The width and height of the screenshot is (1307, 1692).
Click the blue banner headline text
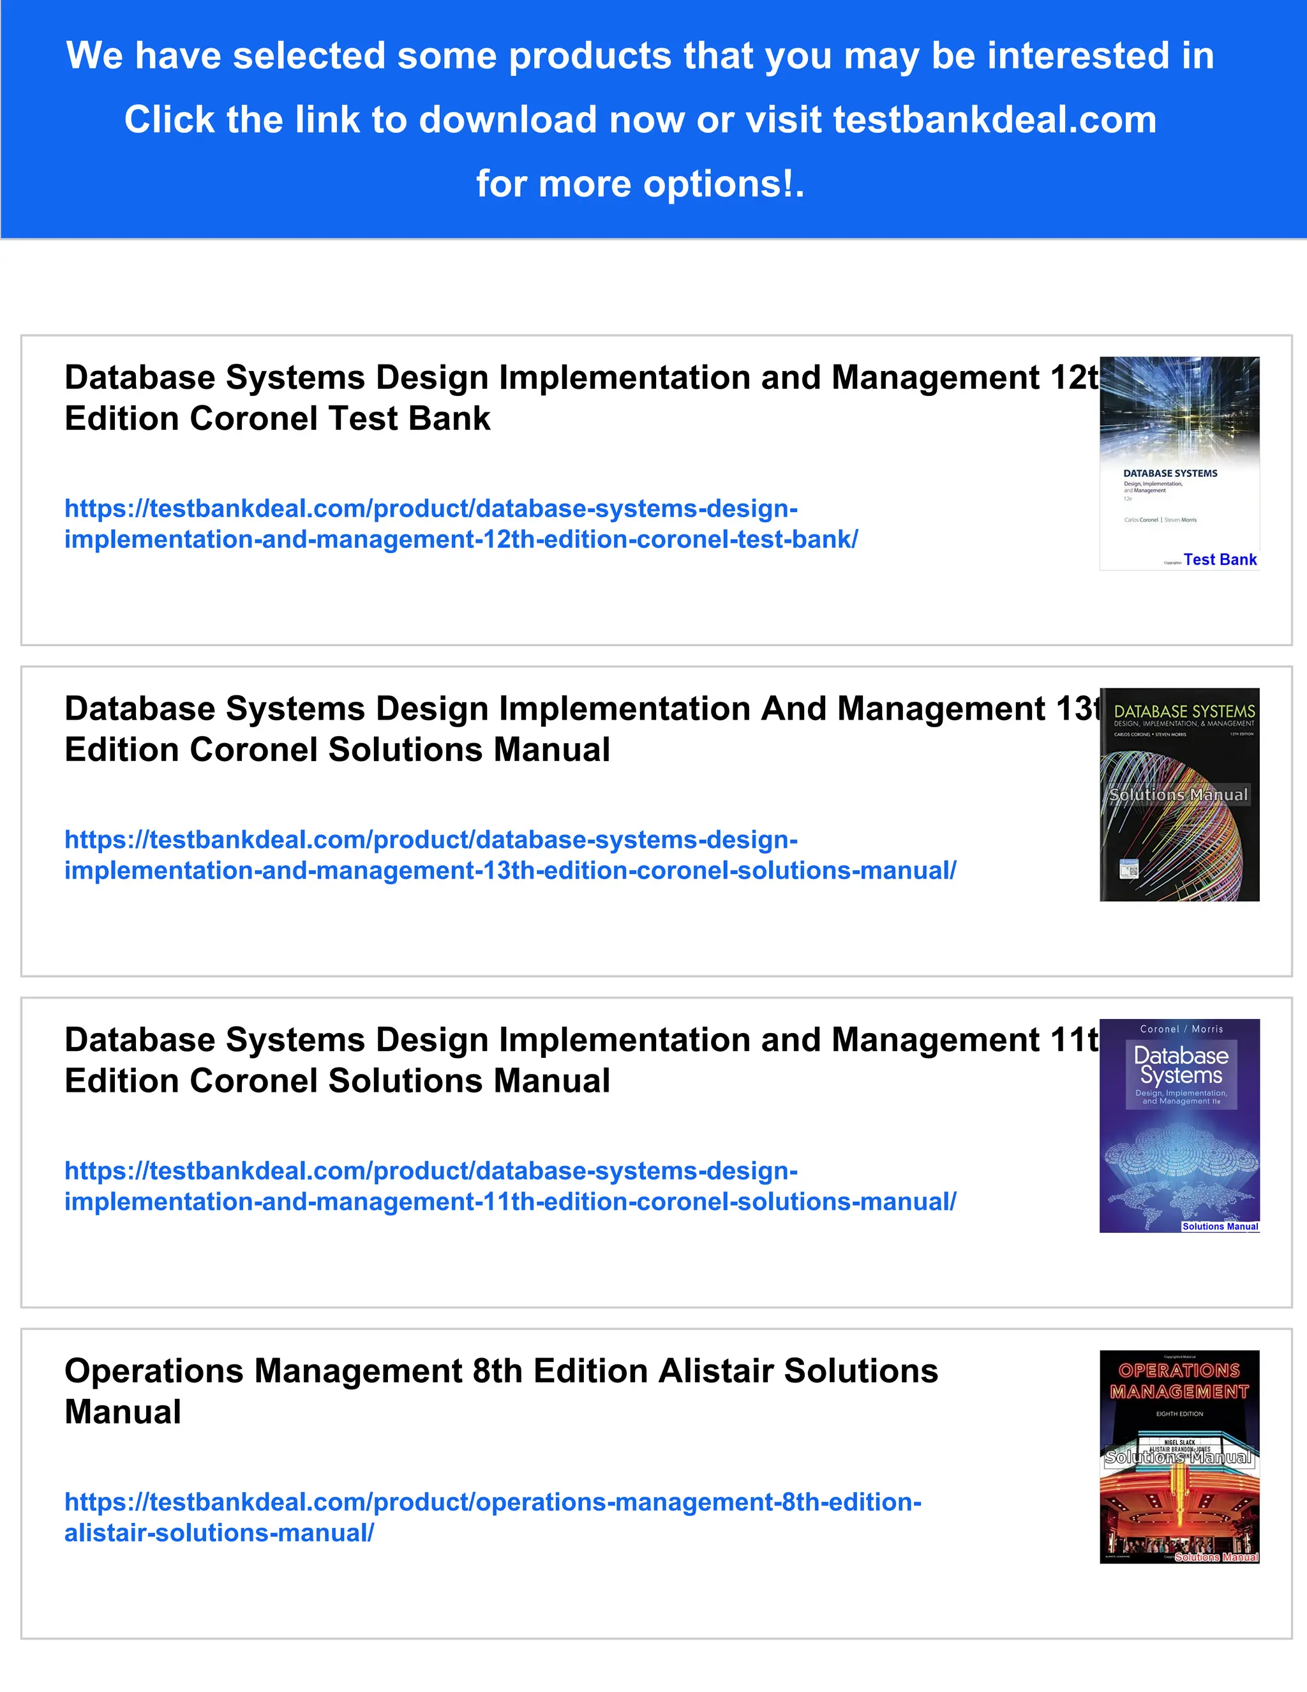639,56
